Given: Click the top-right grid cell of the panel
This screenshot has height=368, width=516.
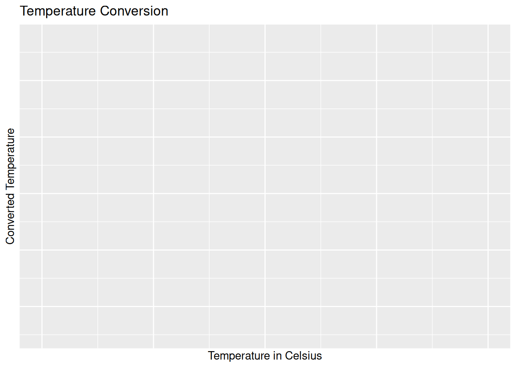Looking at the screenshot, I should pyautogui.click(x=499, y=38).
